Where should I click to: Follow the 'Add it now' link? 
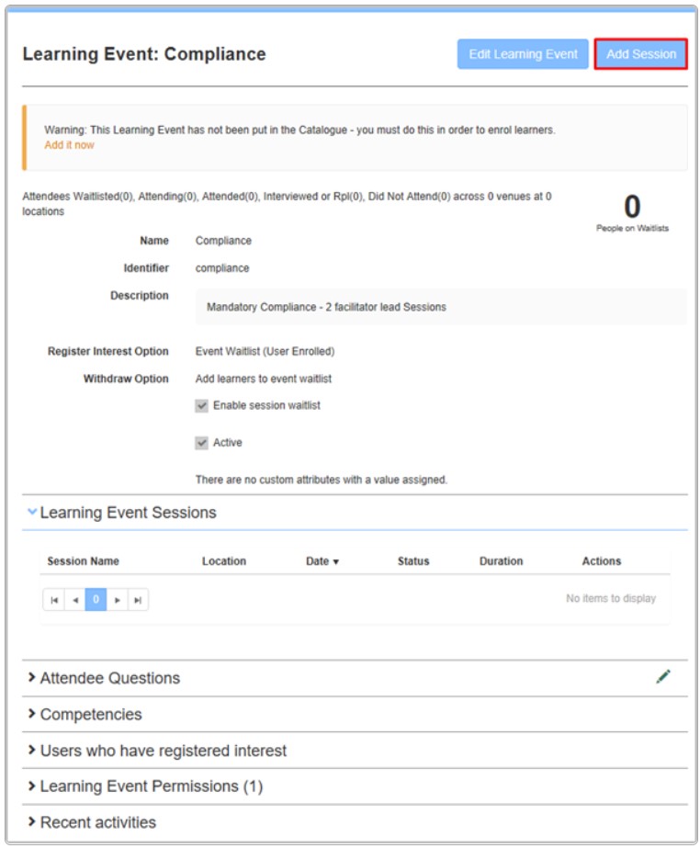69,145
